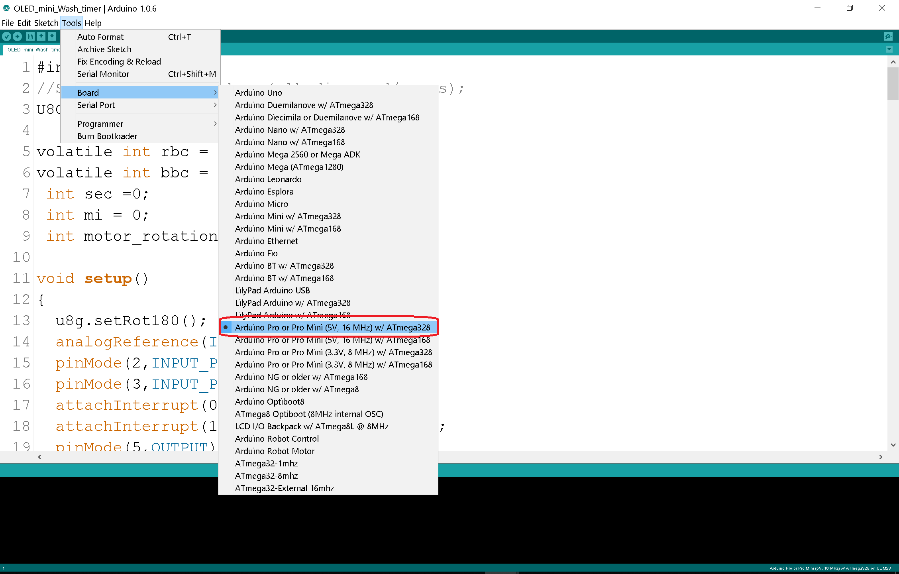The image size is (899, 574).
Task: Click the New sketch toolbar icon
Action: [x=30, y=37]
